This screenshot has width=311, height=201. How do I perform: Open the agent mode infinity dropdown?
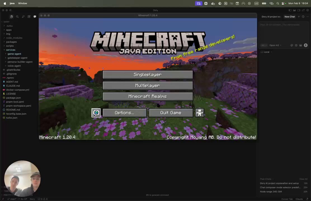(x=264, y=45)
